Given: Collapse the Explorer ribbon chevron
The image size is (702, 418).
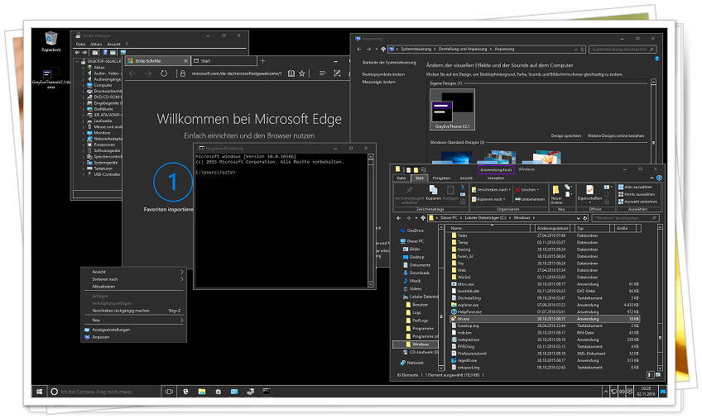Looking at the screenshot, I should click(x=652, y=178).
